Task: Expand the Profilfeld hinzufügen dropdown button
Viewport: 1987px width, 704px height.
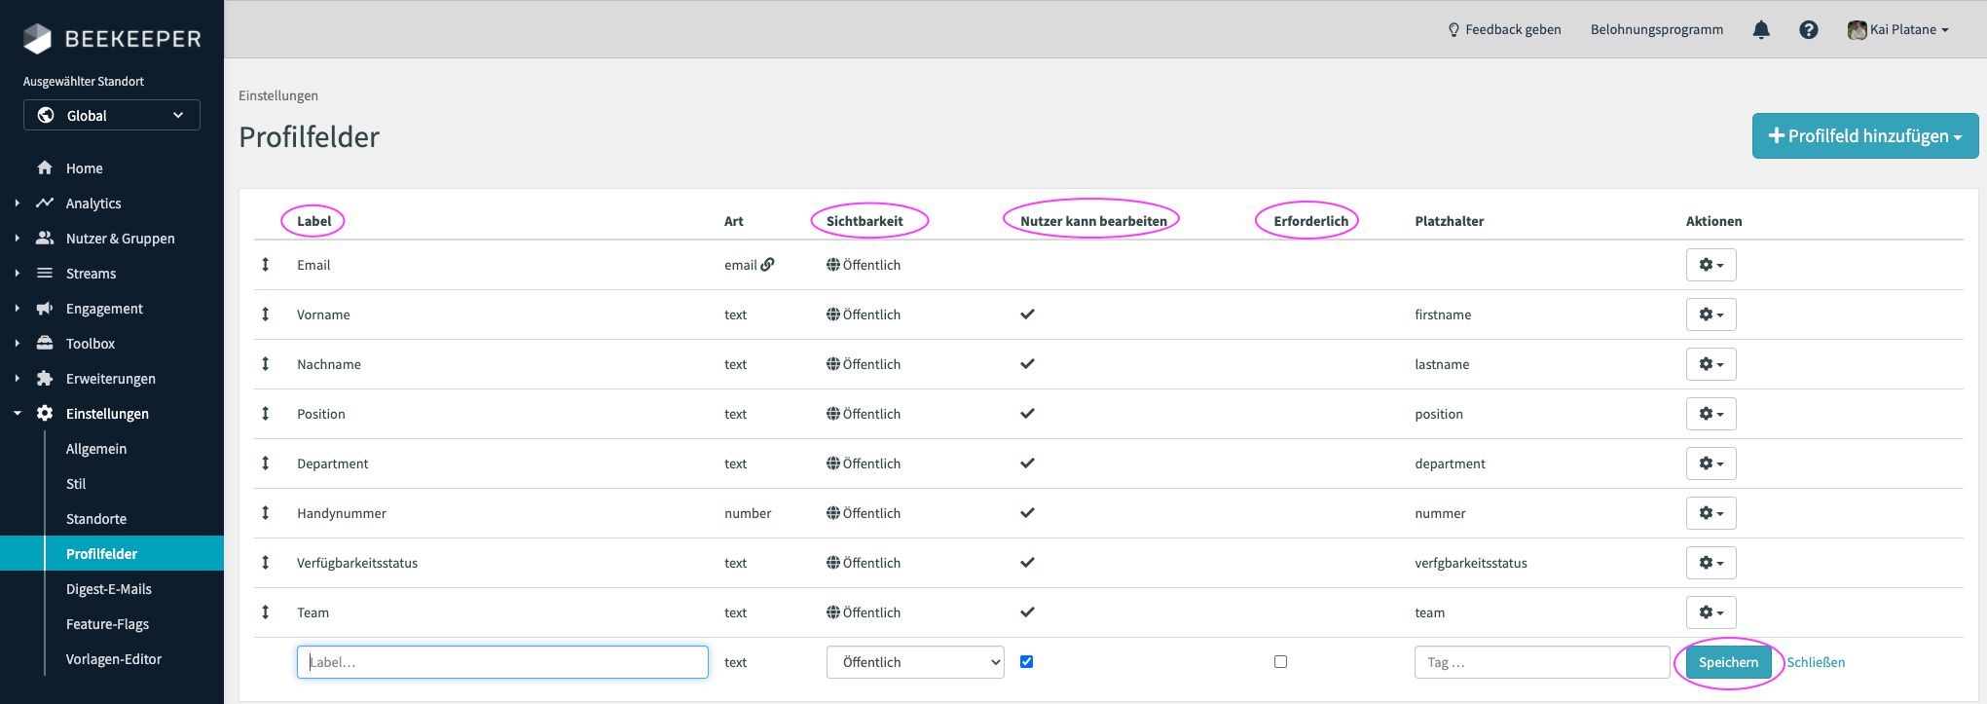Action: (x=1865, y=136)
